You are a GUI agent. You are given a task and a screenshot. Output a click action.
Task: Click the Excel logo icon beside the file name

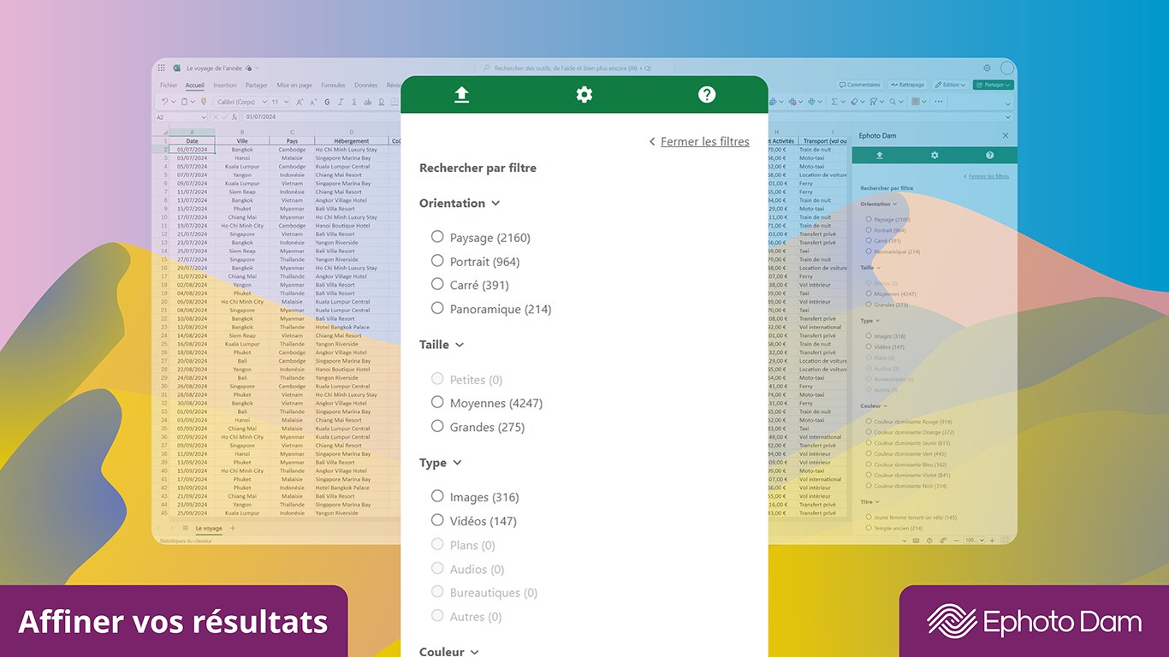point(177,68)
